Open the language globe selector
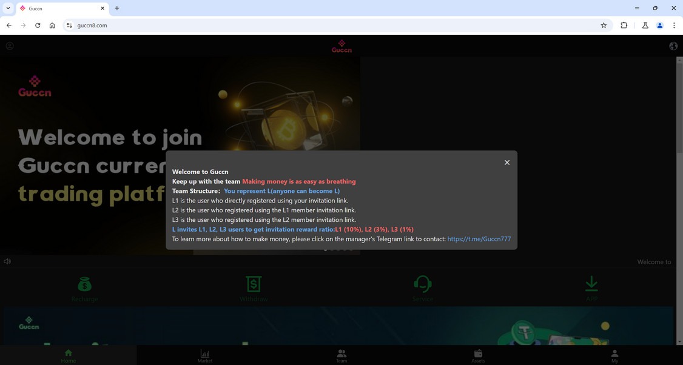 (673, 45)
